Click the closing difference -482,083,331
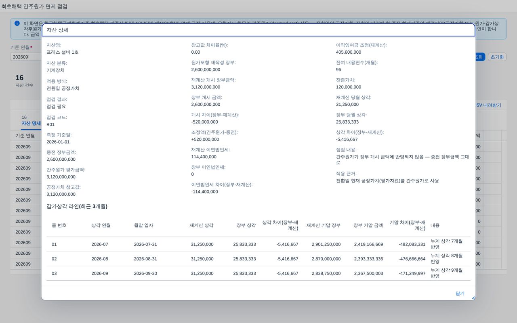The width and height of the screenshot is (517, 323). 412,244
